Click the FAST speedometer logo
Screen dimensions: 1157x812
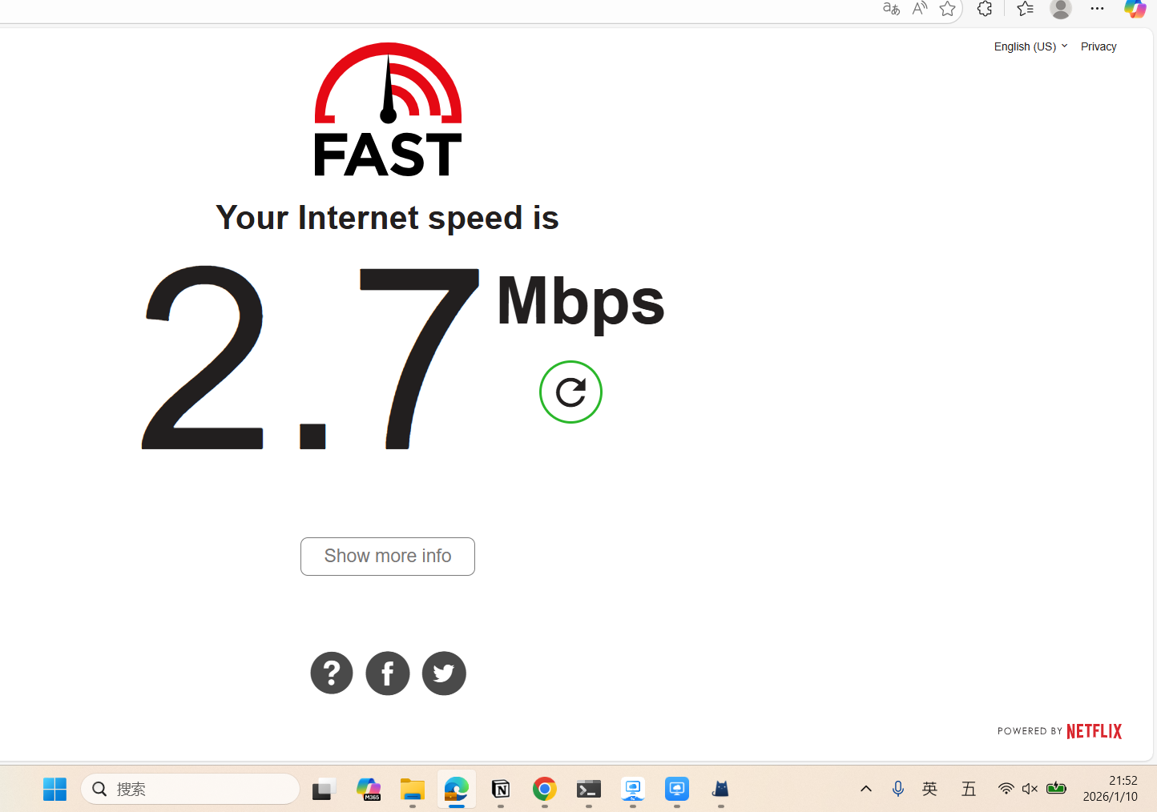[x=388, y=110]
